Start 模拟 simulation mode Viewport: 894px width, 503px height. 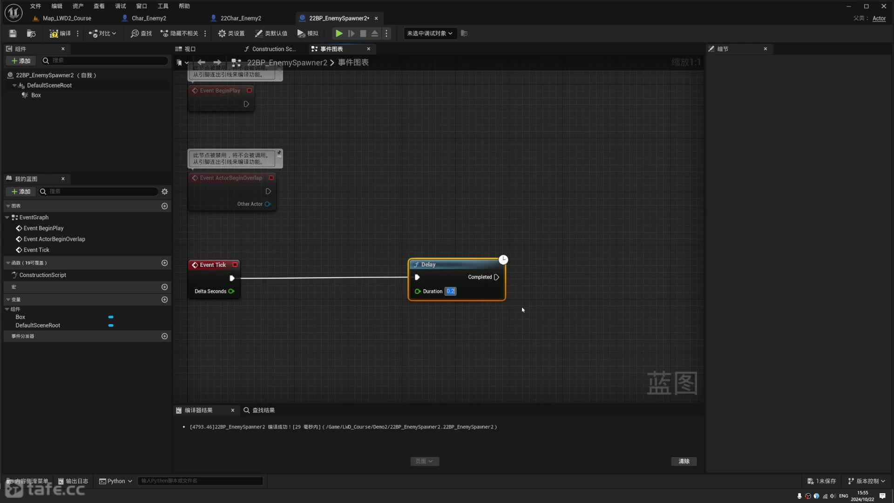click(308, 33)
